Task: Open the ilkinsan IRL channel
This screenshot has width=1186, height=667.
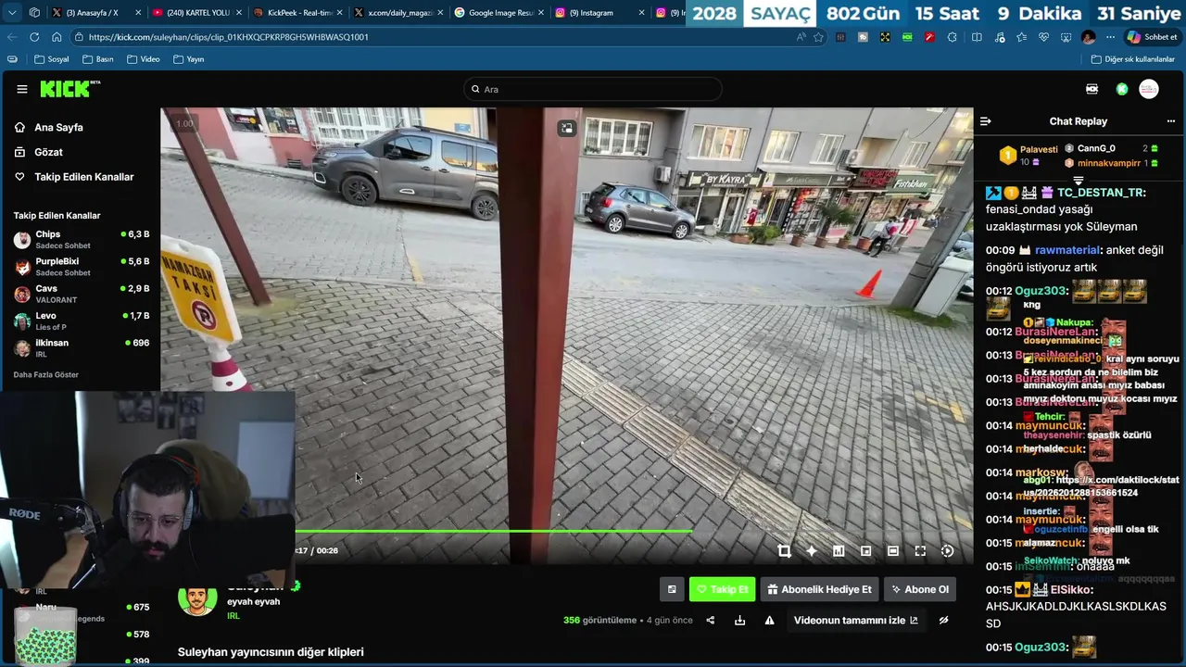Action: [x=82, y=347]
